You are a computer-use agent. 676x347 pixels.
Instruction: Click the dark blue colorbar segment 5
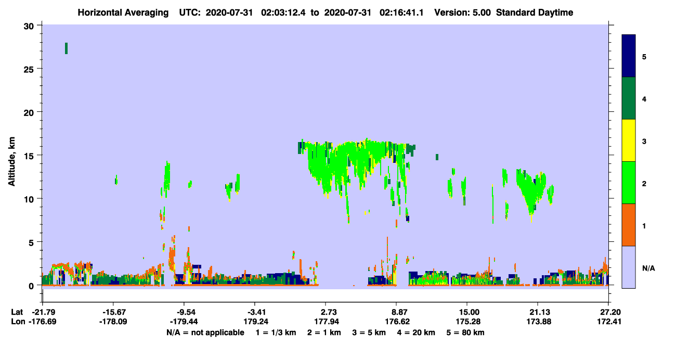coord(629,56)
